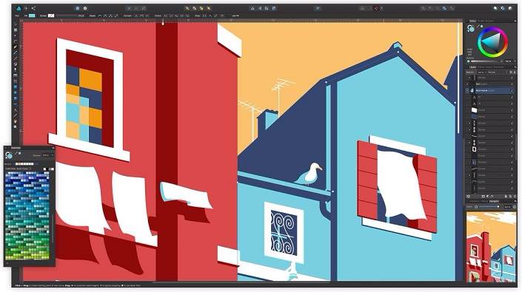
Task: Choose Line mode in the context toolbar
Action: pos(116,16)
